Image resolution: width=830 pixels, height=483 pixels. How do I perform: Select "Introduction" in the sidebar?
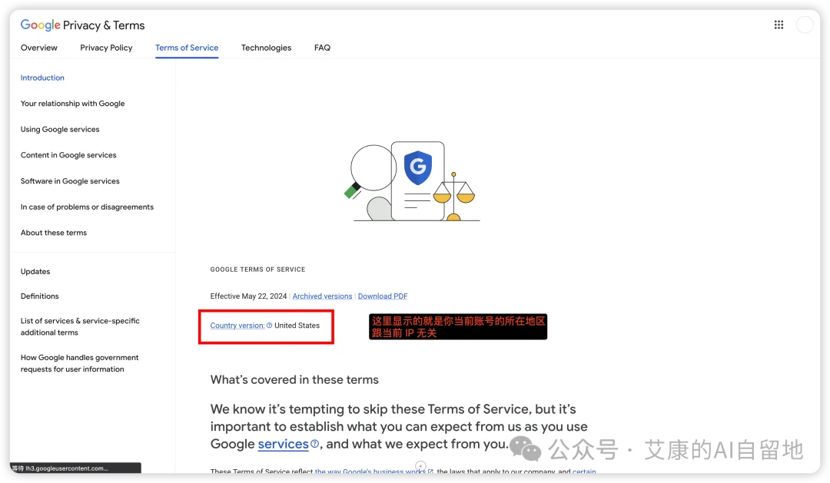[42, 78]
